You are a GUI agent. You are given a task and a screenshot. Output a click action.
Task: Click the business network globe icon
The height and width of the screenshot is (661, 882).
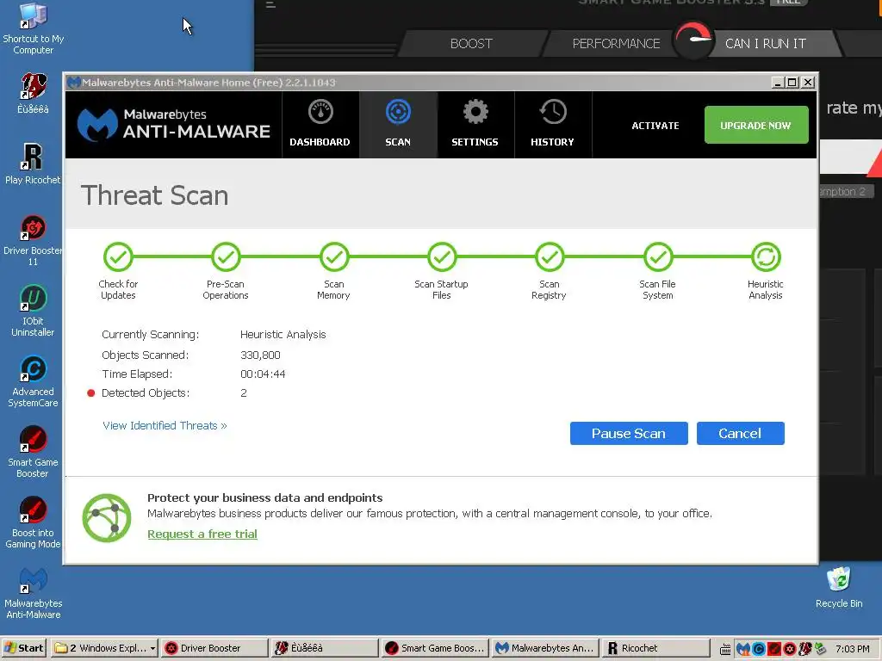pos(107,517)
